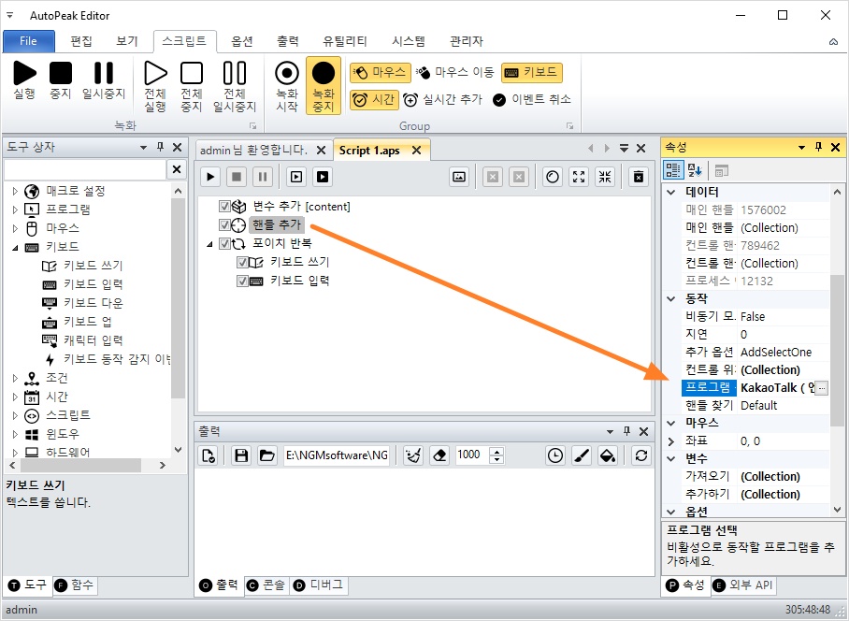
Task: Expand 매크로 설정 in toolbox
Action: pos(15,191)
